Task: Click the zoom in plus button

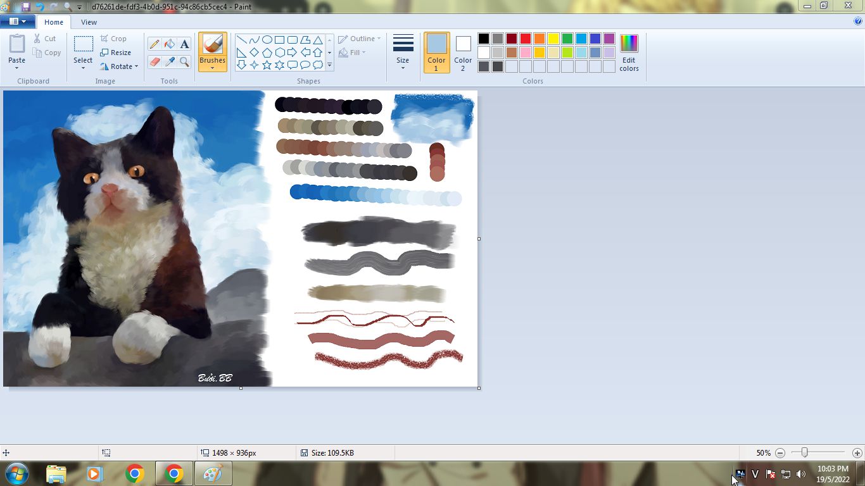Action: coord(857,453)
